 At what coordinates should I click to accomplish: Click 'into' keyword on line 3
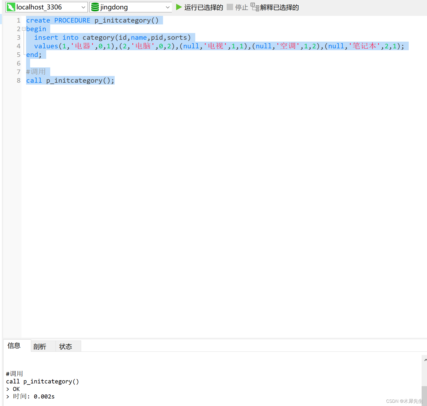(x=70, y=38)
